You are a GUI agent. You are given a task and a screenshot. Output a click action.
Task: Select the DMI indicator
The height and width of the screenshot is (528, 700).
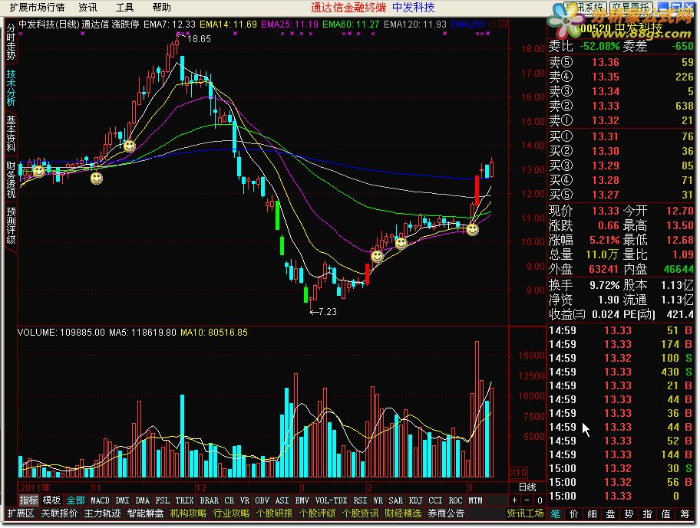[122, 500]
